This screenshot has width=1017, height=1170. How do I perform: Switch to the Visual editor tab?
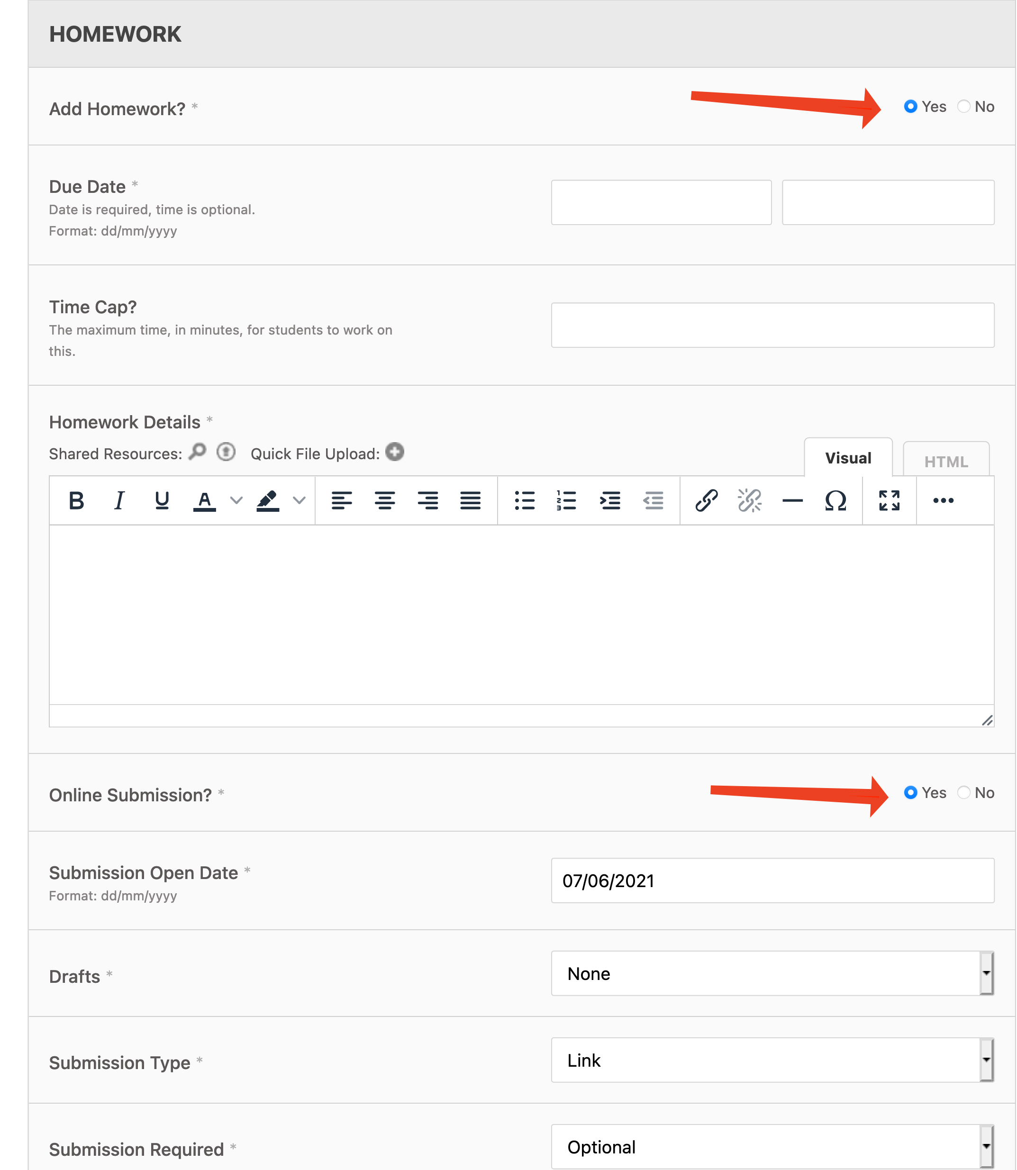pyautogui.click(x=848, y=458)
